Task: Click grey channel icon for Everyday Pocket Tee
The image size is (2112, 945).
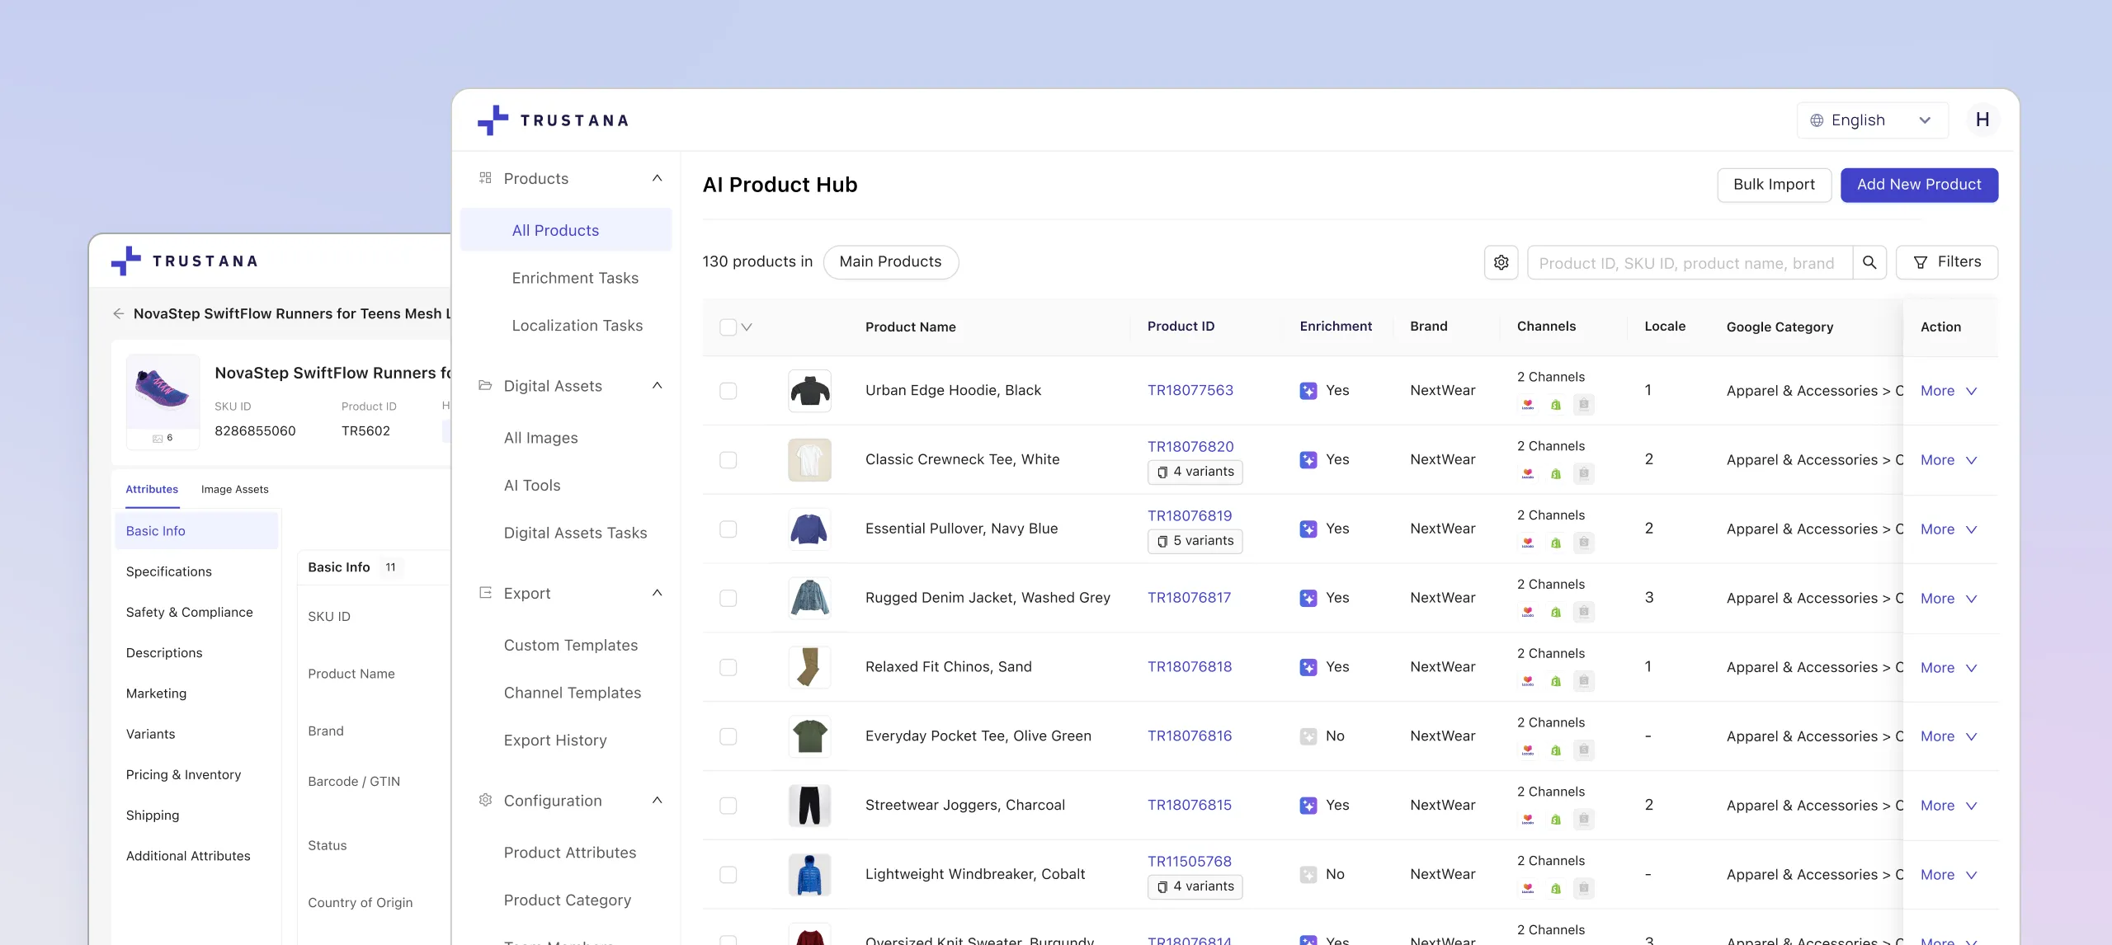Action: (x=1584, y=750)
